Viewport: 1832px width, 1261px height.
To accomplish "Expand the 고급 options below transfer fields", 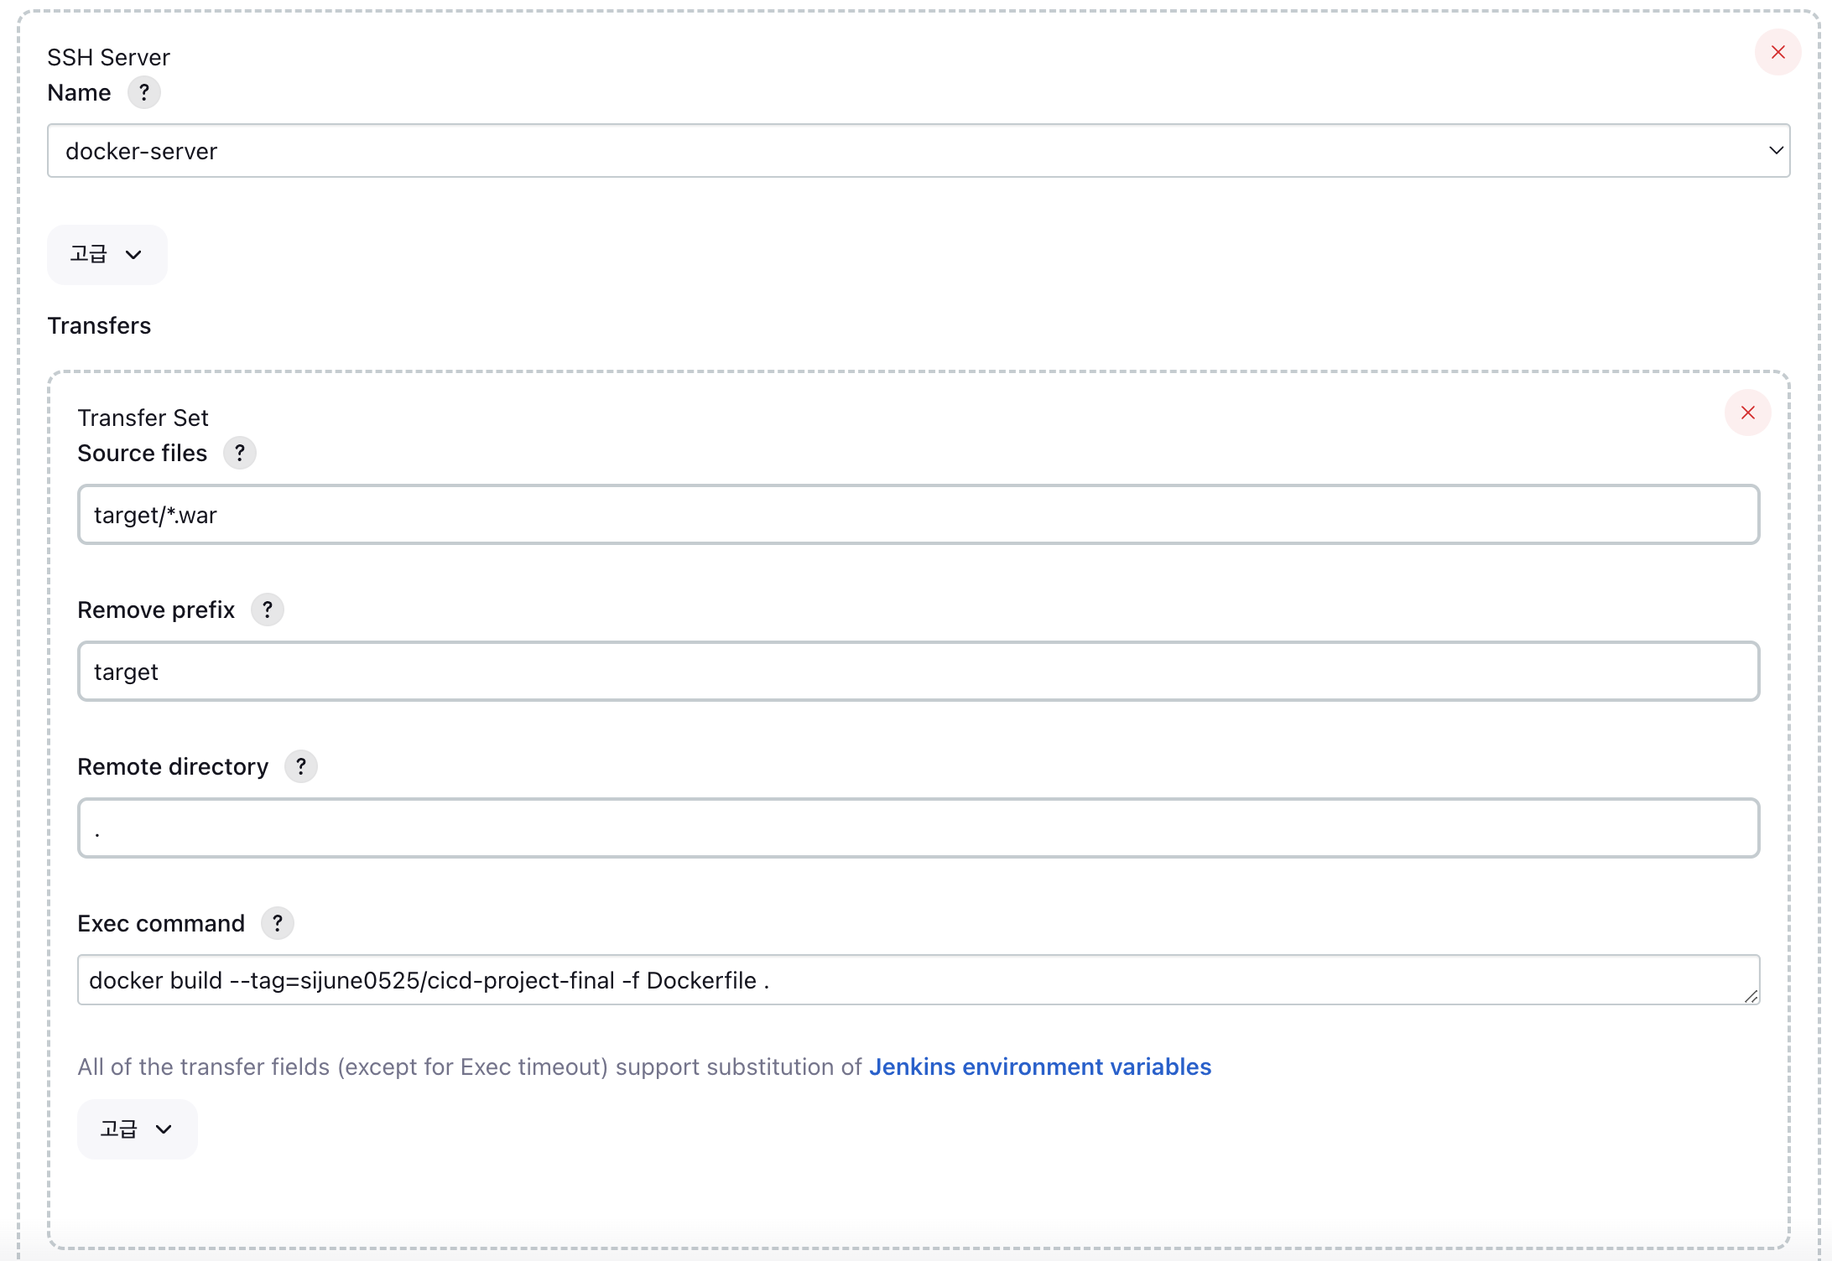I will pos(137,1129).
